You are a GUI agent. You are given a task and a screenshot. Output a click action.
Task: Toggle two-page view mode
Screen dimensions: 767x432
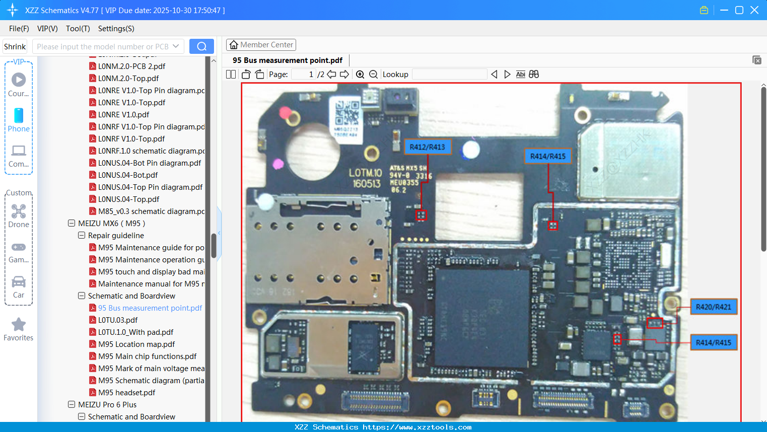pyautogui.click(x=230, y=74)
